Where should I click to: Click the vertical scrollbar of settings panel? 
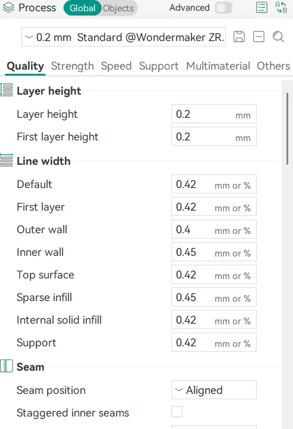coord(287,129)
